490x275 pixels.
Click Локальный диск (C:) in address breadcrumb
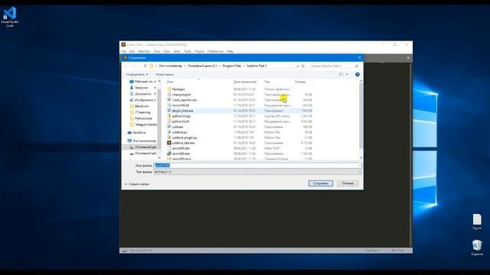(202, 66)
